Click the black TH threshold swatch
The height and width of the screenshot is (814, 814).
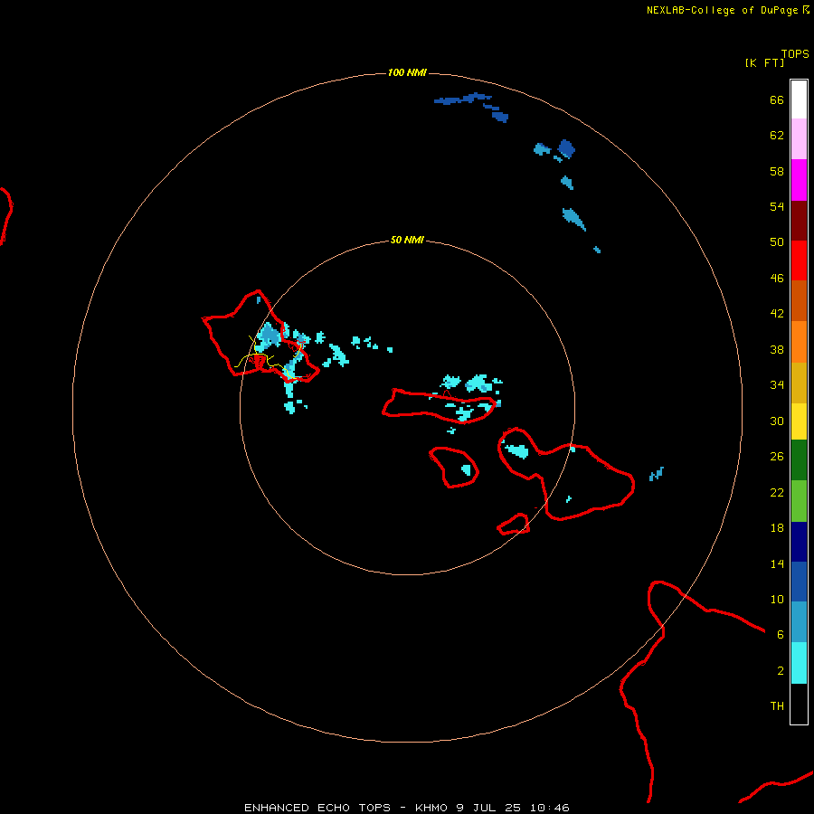point(799,704)
